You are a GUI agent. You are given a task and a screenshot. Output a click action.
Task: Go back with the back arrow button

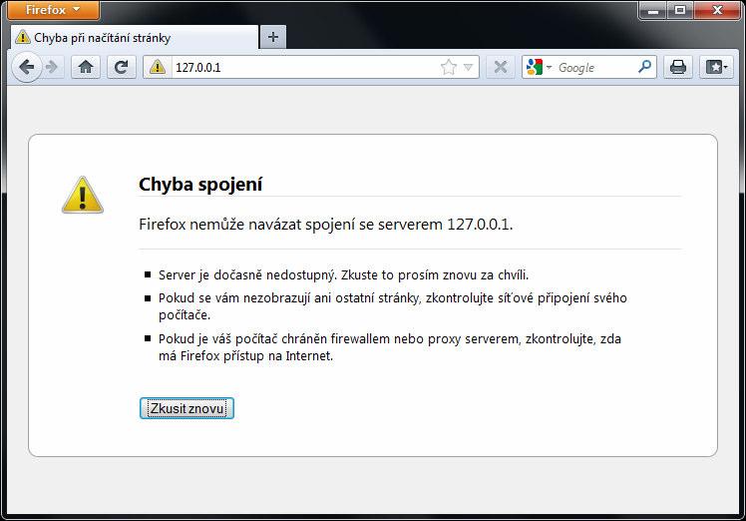[x=26, y=67]
